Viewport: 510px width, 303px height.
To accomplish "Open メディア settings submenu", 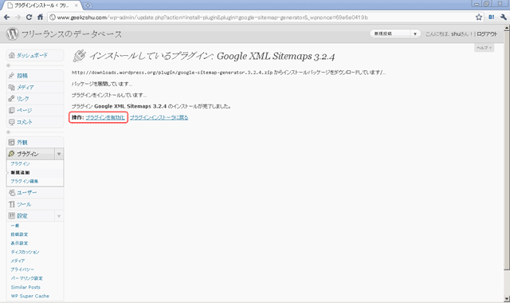I will point(18,261).
